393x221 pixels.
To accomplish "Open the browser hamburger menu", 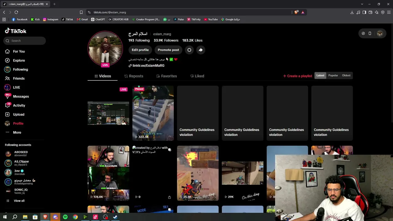I will (389, 12).
